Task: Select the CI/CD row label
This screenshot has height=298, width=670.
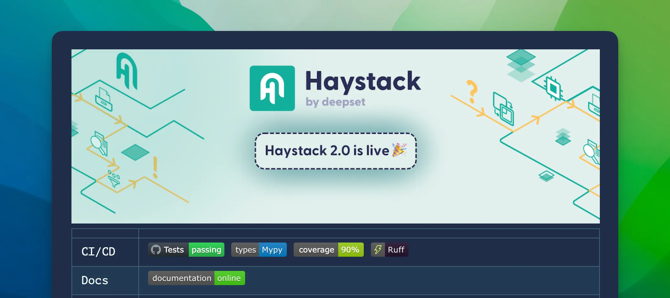Action: [x=98, y=252]
